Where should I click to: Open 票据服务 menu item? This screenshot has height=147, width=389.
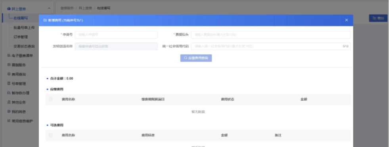pyautogui.click(x=19, y=65)
